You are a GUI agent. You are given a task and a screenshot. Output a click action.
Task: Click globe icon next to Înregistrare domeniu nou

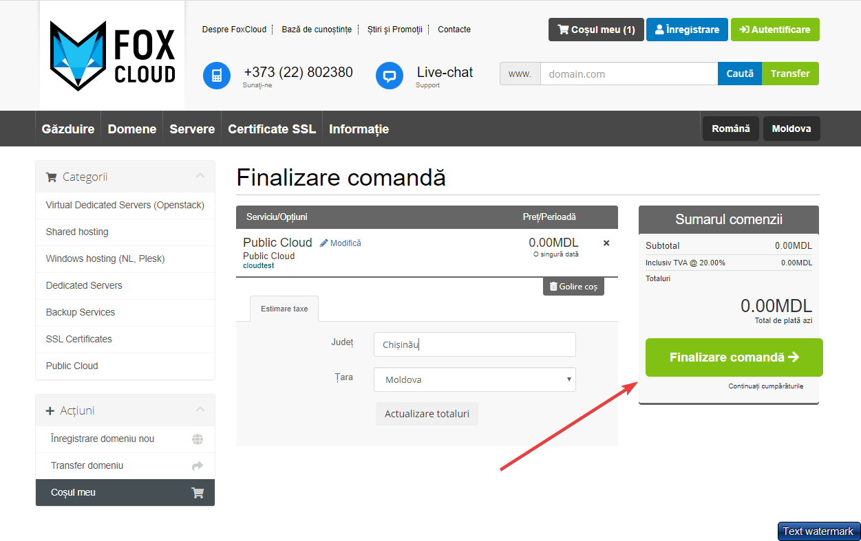pos(198,439)
